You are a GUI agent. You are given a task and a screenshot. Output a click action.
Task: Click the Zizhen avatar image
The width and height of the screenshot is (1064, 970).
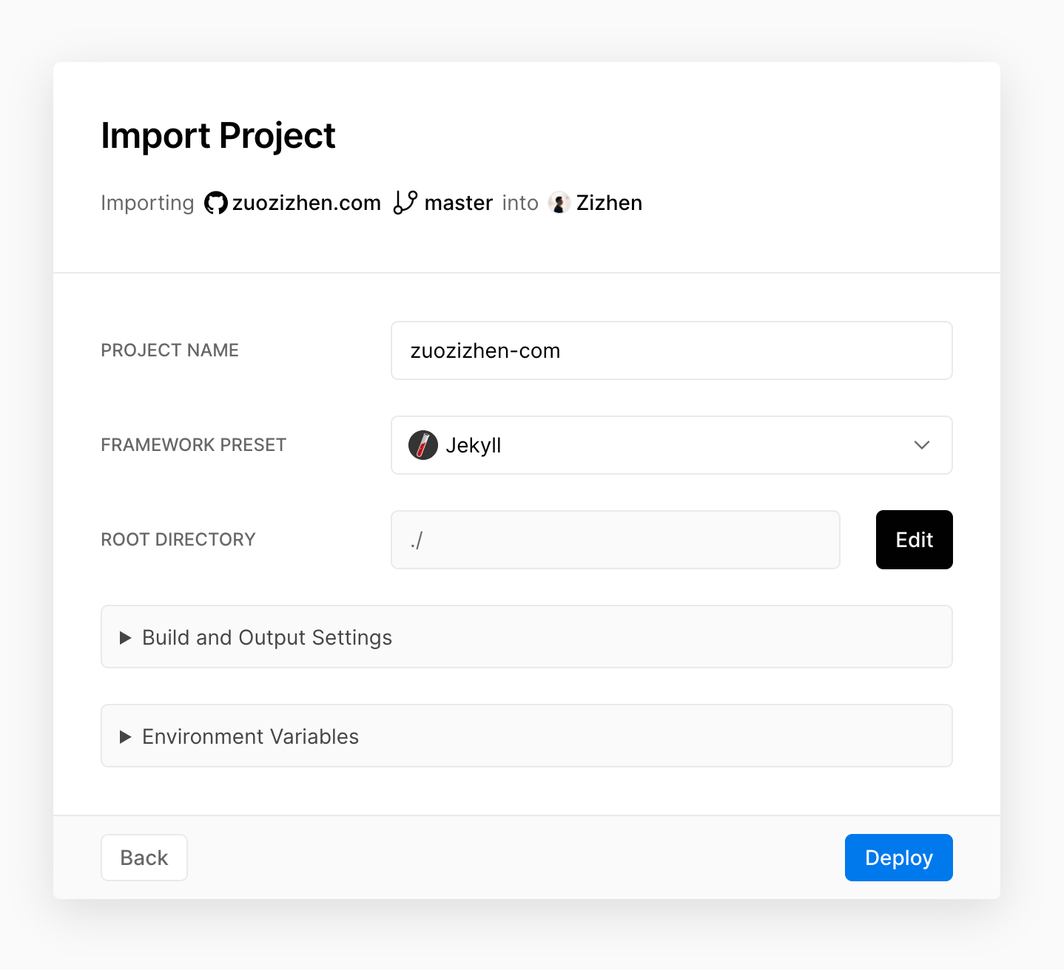[x=559, y=203]
